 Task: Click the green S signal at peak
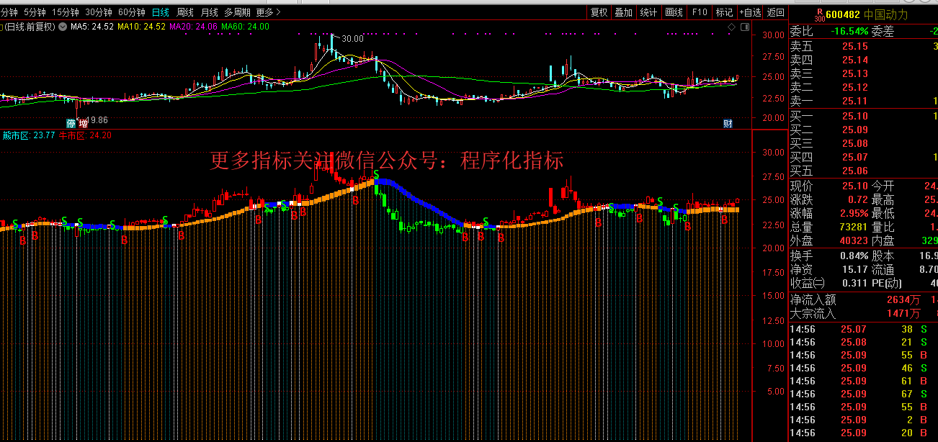point(376,173)
